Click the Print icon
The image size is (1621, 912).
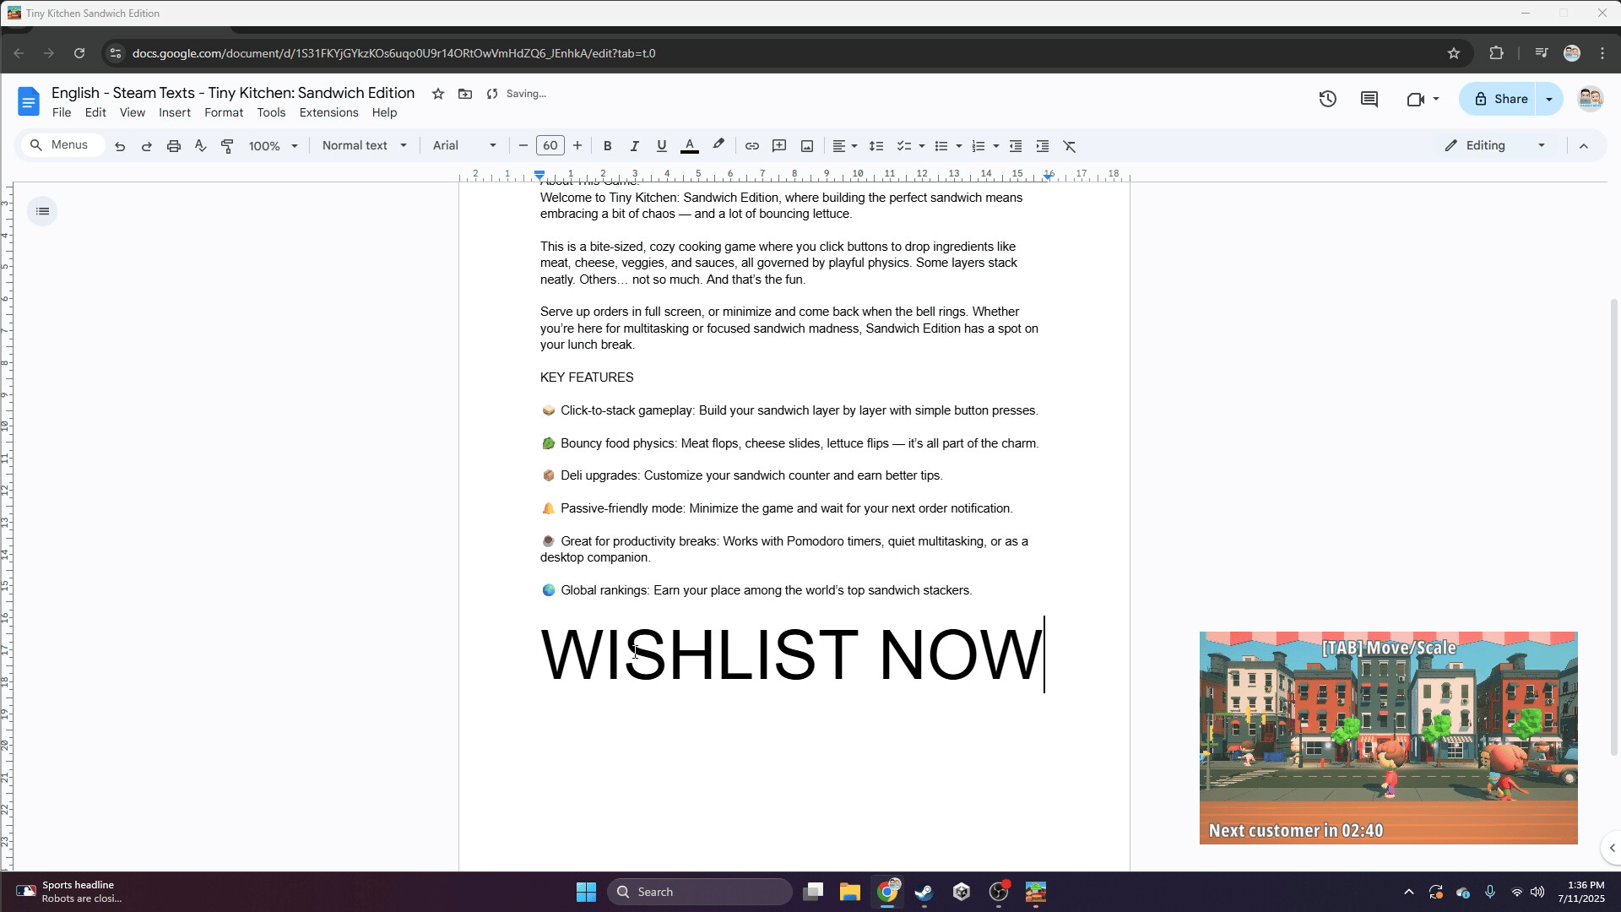[x=174, y=146]
